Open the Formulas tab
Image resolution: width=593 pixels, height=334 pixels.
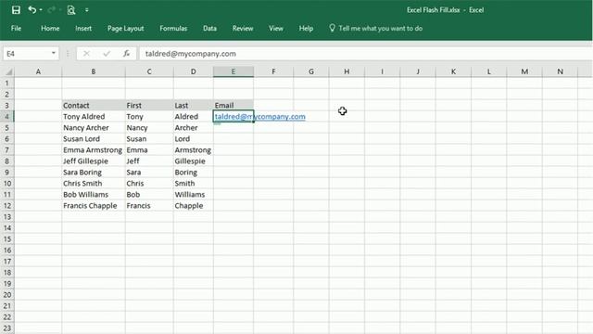[x=173, y=29]
